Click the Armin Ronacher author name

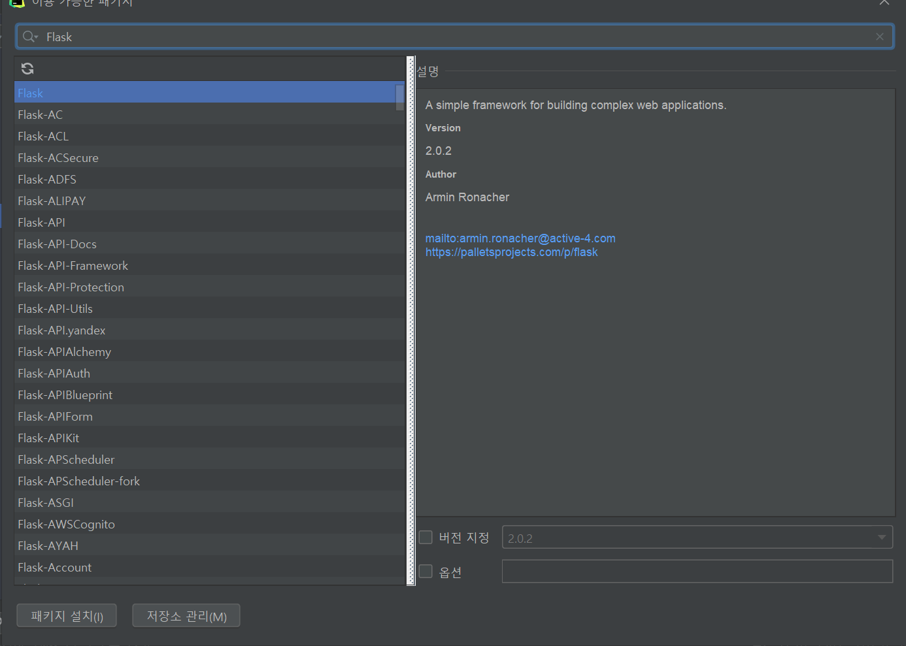click(x=467, y=197)
